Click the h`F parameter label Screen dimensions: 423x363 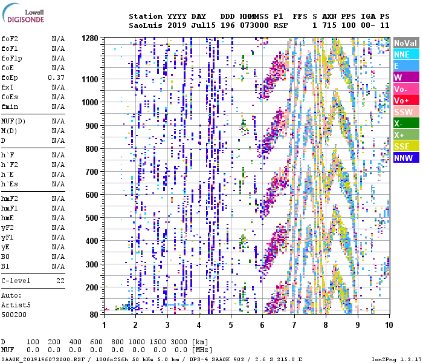pos(7,155)
